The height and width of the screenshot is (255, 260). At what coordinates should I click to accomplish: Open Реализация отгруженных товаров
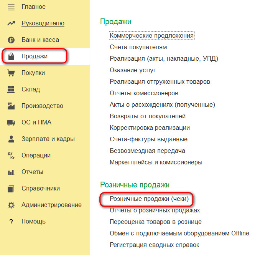(x=160, y=82)
